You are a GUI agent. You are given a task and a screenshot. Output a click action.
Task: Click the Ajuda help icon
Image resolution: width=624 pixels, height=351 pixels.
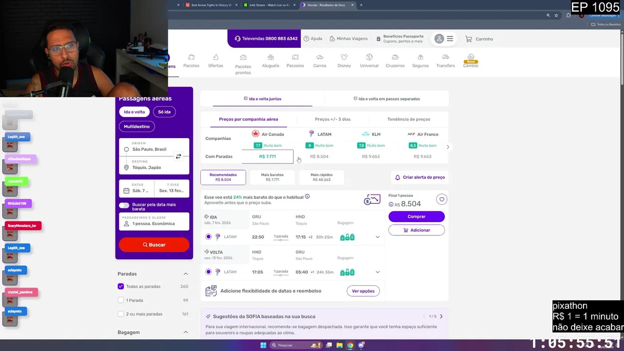click(x=306, y=39)
